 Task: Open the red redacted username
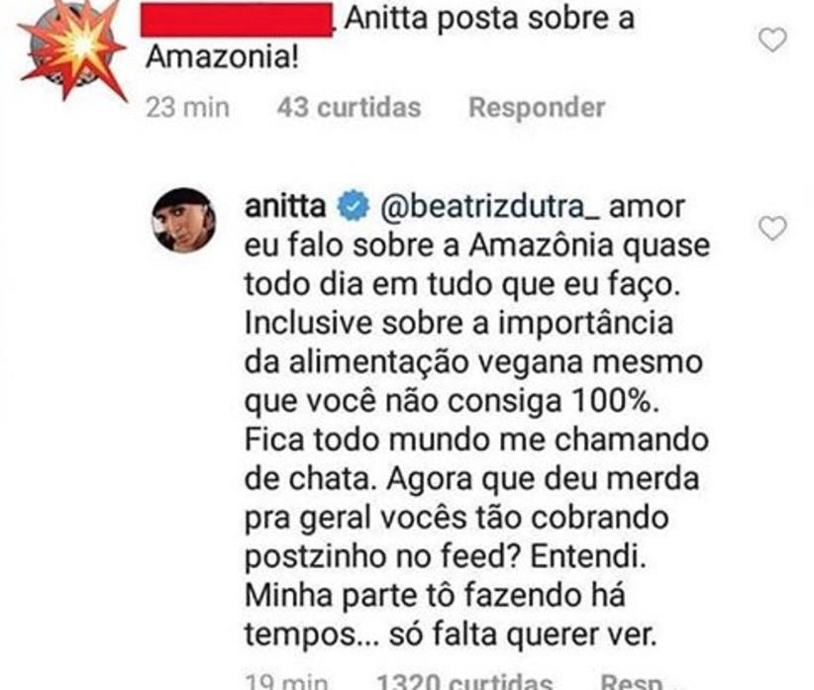[237, 20]
